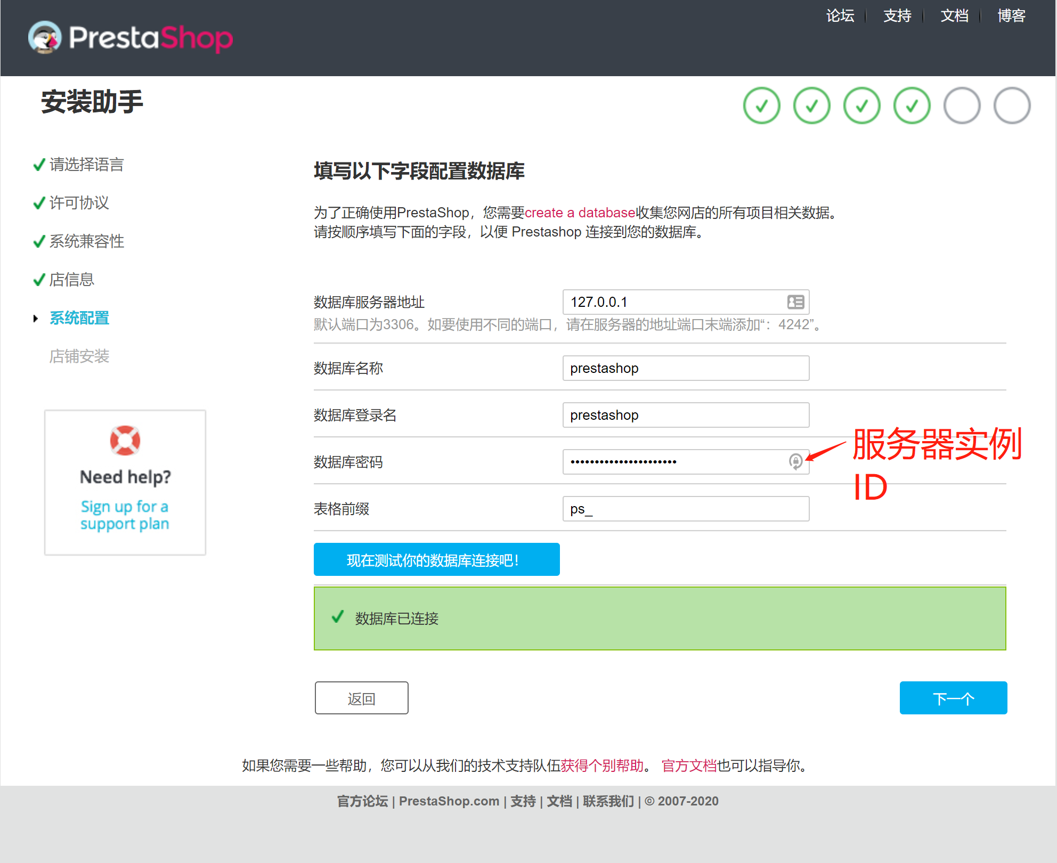Screen dimensions: 1057x863
Task: Click the 返回 back button
Action: click(x=361, y=698)
